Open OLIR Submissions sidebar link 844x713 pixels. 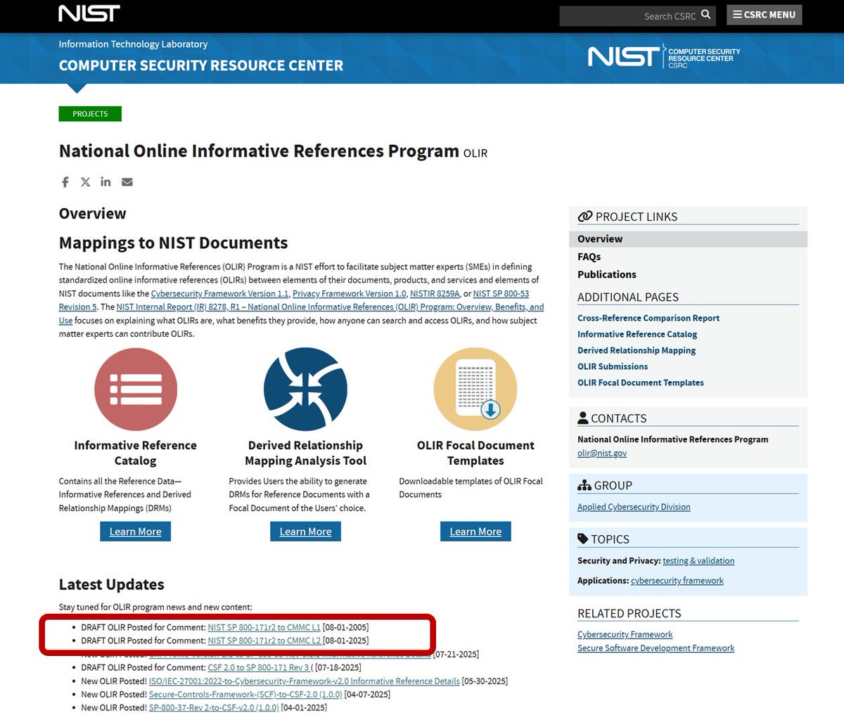613,367
